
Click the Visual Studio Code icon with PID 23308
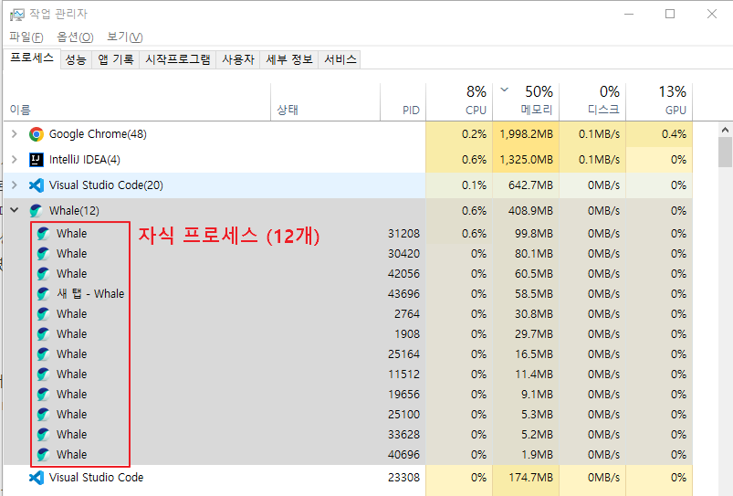click(37, 478)
